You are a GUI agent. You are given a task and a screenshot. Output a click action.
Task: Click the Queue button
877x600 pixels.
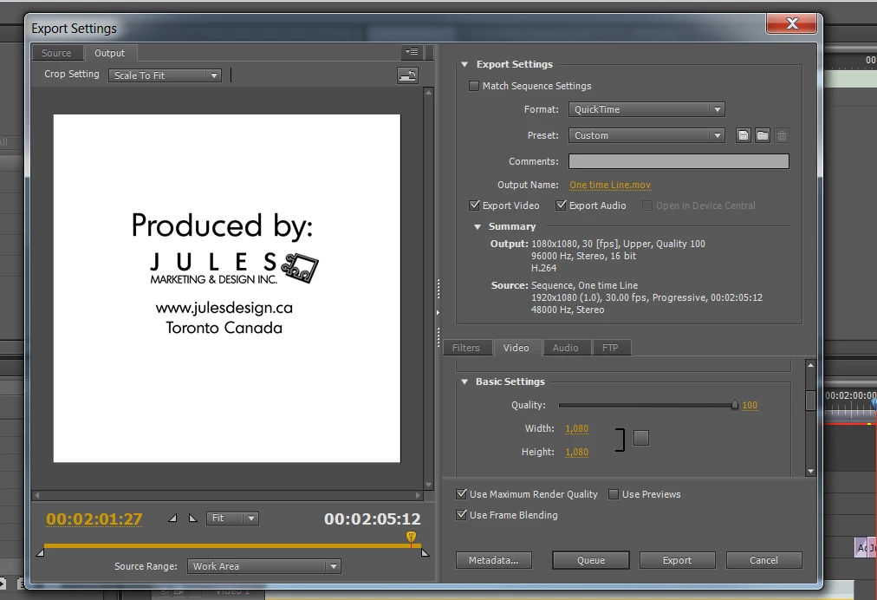click(591, 560)
